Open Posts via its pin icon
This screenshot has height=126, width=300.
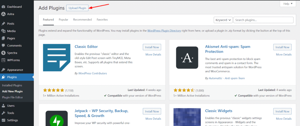3,24
